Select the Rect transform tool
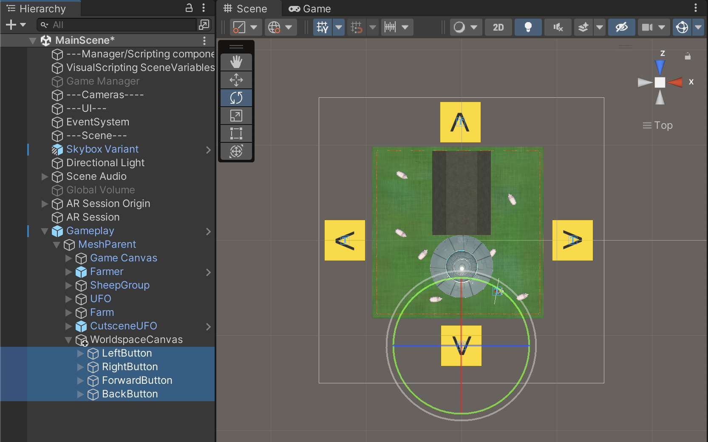Viewport: 708px width, 442px height. click(x=236, y=133)
